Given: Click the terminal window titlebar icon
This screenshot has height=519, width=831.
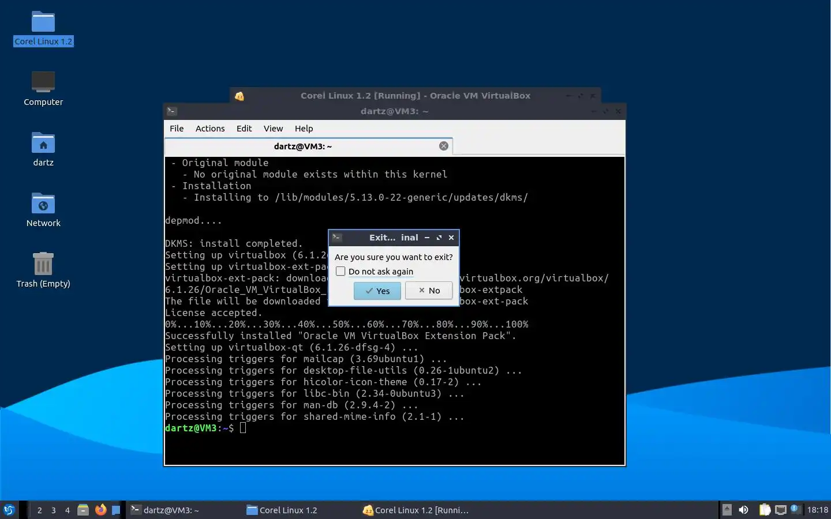Looking at the screenshot, I should click(171, 111).
